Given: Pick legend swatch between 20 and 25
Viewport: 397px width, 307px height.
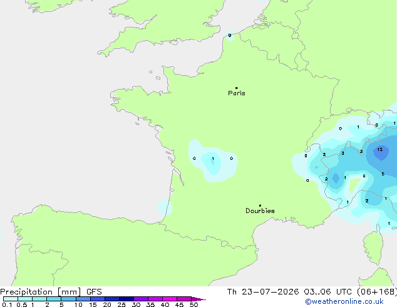Looking at the screenshot, I should (x=112, y=299).
